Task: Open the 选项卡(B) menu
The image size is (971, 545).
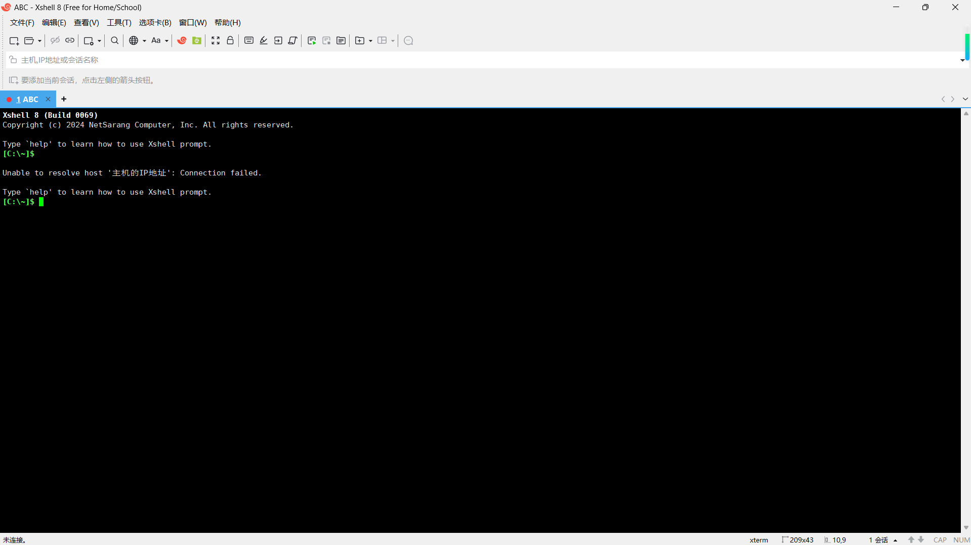Action: click(x=155, y=23)
